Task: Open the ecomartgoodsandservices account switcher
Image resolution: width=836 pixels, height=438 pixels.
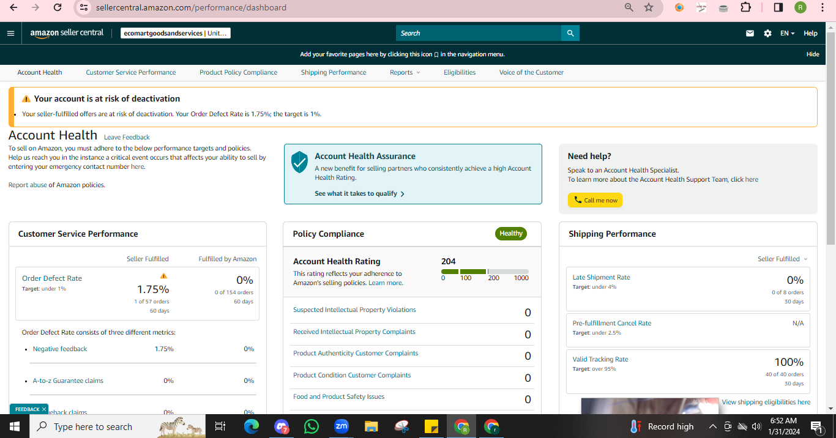Action: click(176, 33)
